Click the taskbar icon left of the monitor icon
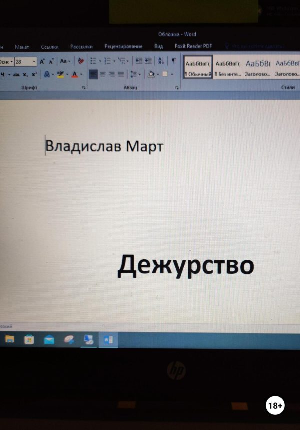Screen dimensions: 300x430 point(69,340)
